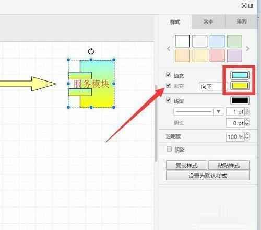The height and width of the screenshot is (230, 261).
Task: Click the top-right resize handle of shape
Action: pos(114,60)
